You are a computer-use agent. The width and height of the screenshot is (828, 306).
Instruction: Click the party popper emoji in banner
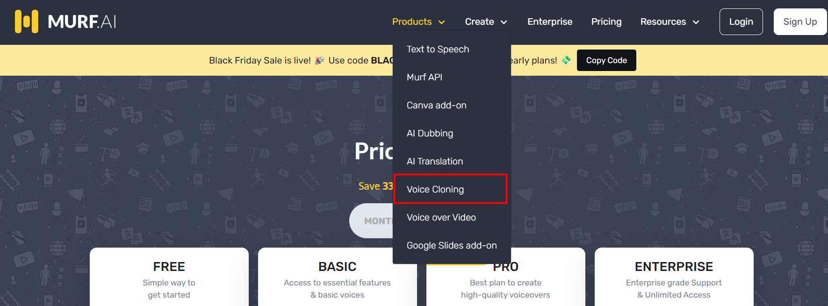pyautogui.click(x=320, y=60)
